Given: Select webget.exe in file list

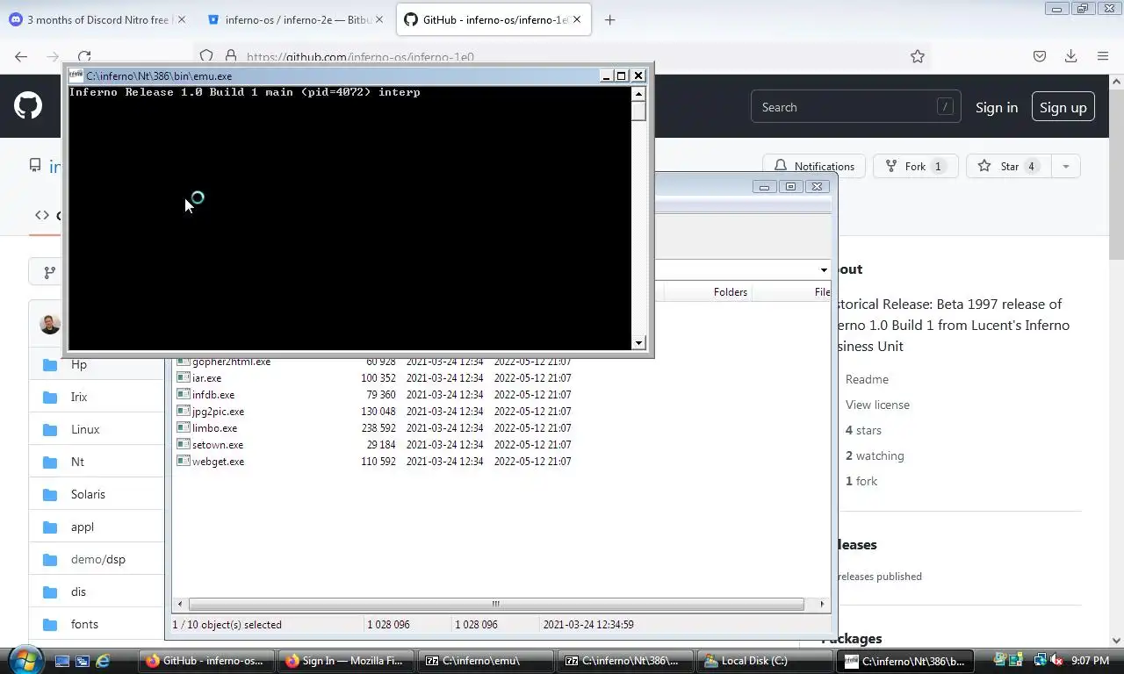Looking at the screenshot, I should click(x=218, y=462).
